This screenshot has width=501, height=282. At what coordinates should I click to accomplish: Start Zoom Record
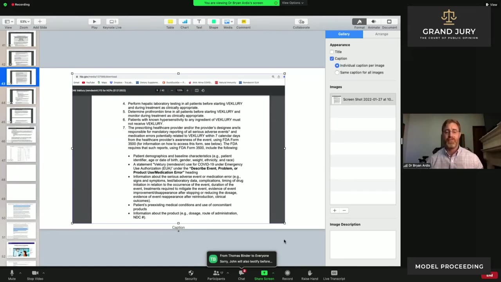pyautogui.click(x=287, y=275)
